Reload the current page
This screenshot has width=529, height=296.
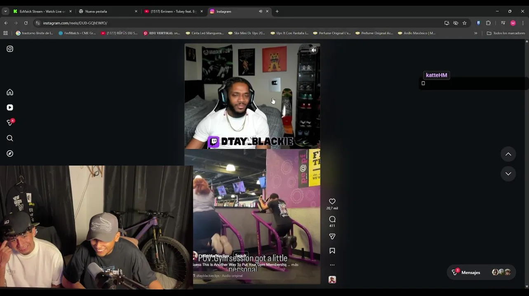point(26,23)
